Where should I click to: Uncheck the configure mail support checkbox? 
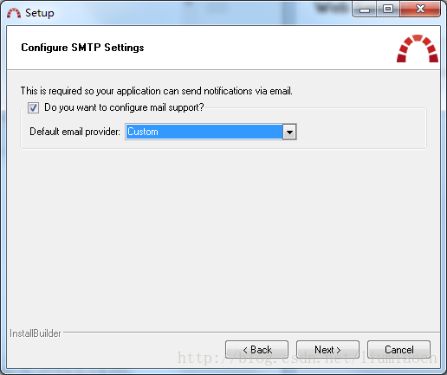click(x=33, y=108)
